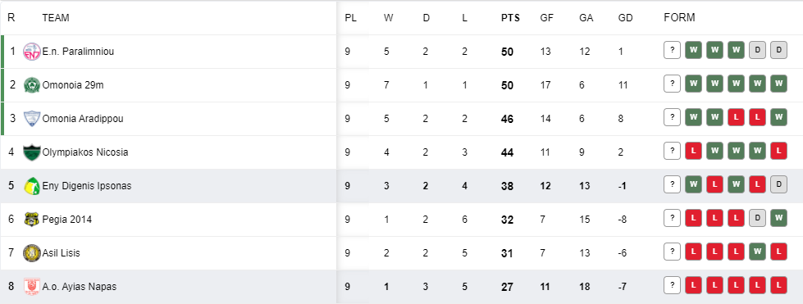Click the green W badge in Asil Lisis form
This screenshot has width=803, height=304.
[x=757, y=252]
